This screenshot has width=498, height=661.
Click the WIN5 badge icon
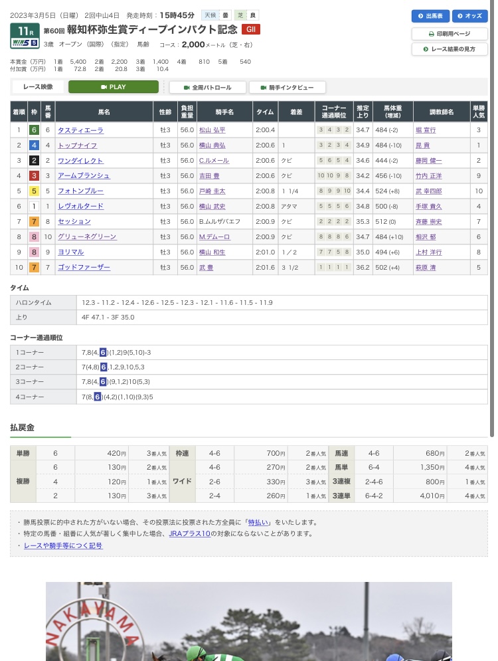point(25,43)
